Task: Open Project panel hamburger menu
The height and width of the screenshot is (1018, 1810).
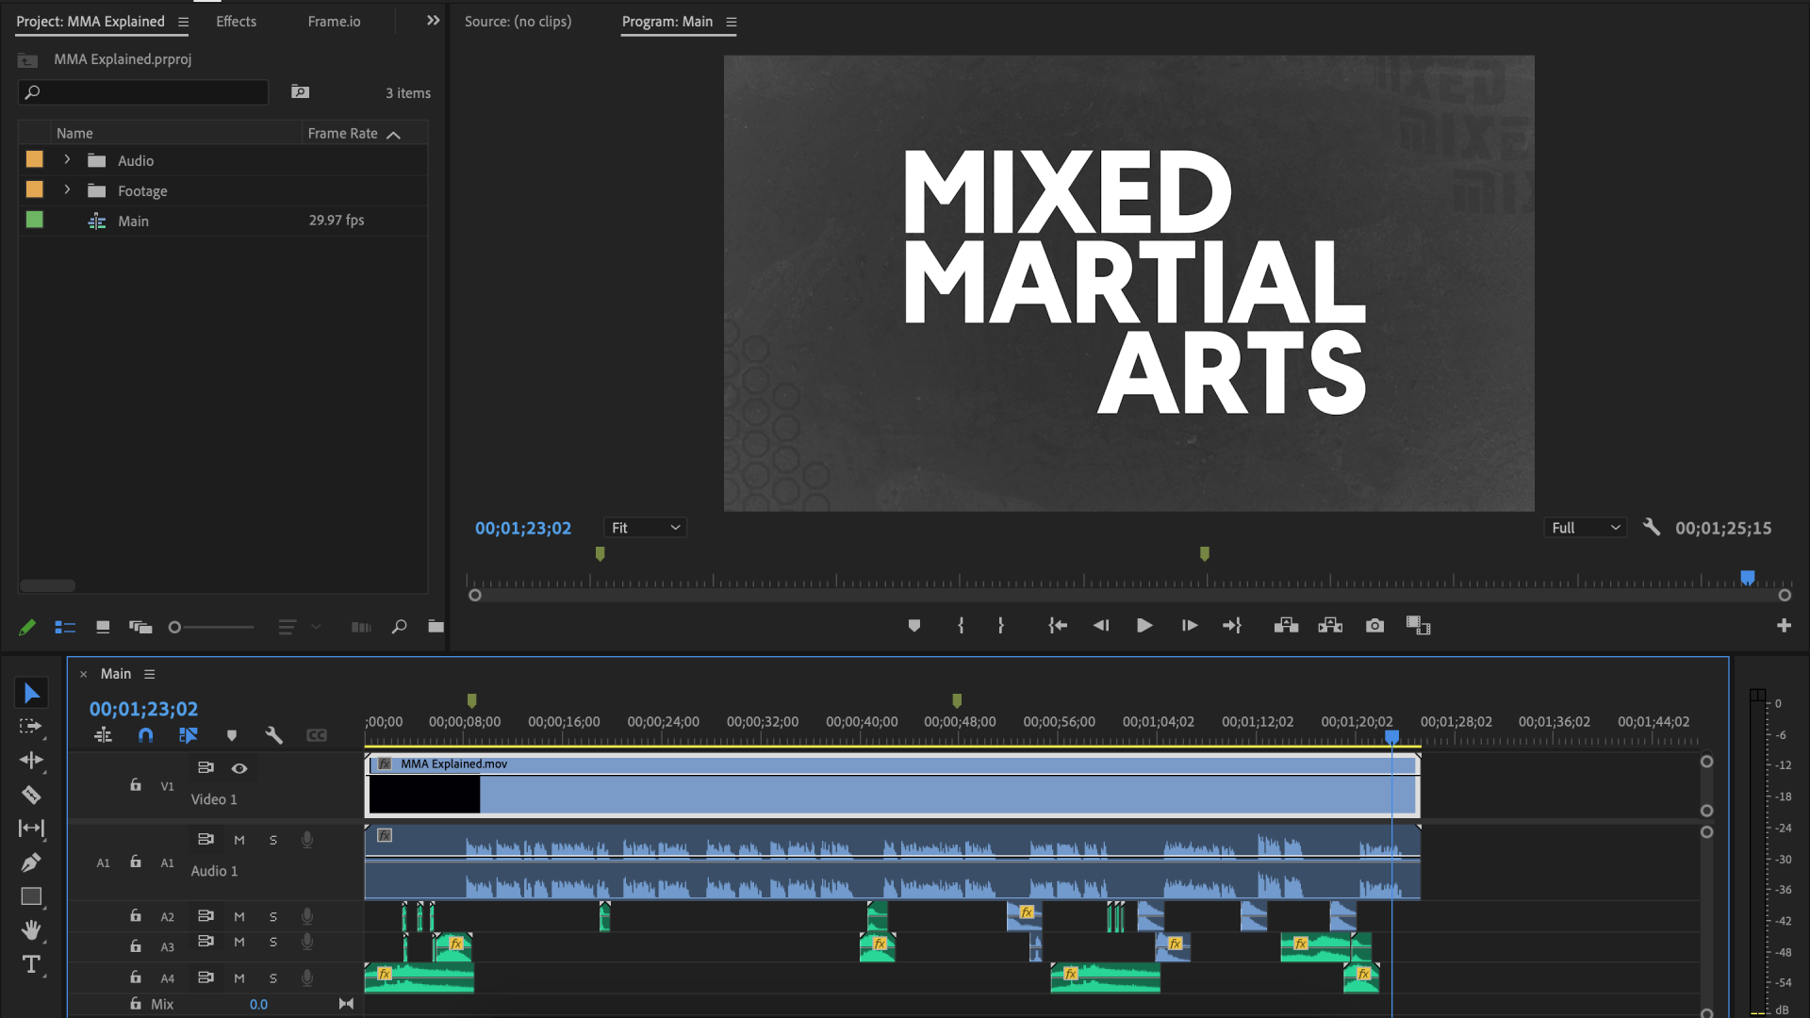Action: (184, 22)
